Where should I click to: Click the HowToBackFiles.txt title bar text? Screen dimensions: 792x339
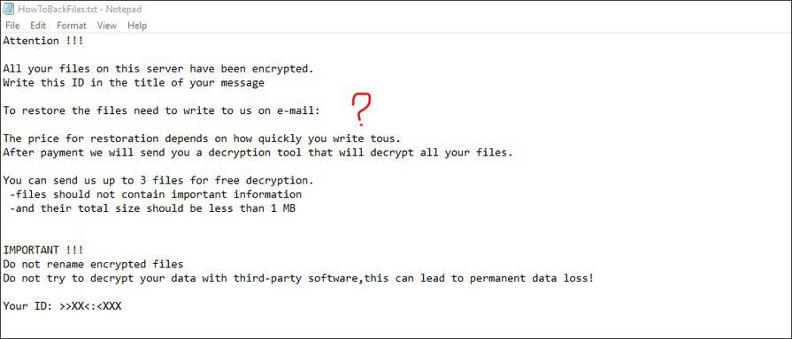80,9
